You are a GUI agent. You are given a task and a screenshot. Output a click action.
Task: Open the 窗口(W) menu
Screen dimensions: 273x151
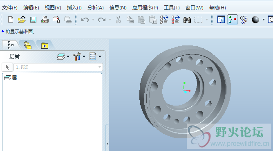pyautogui.click(x=194, y=8)
